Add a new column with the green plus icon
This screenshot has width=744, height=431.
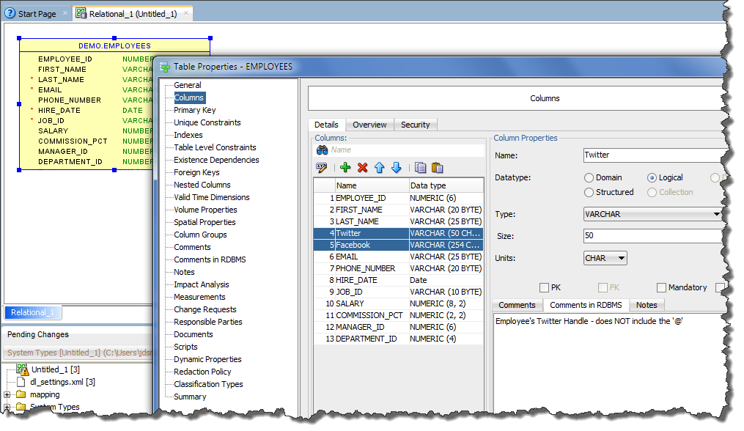(345, 168)
